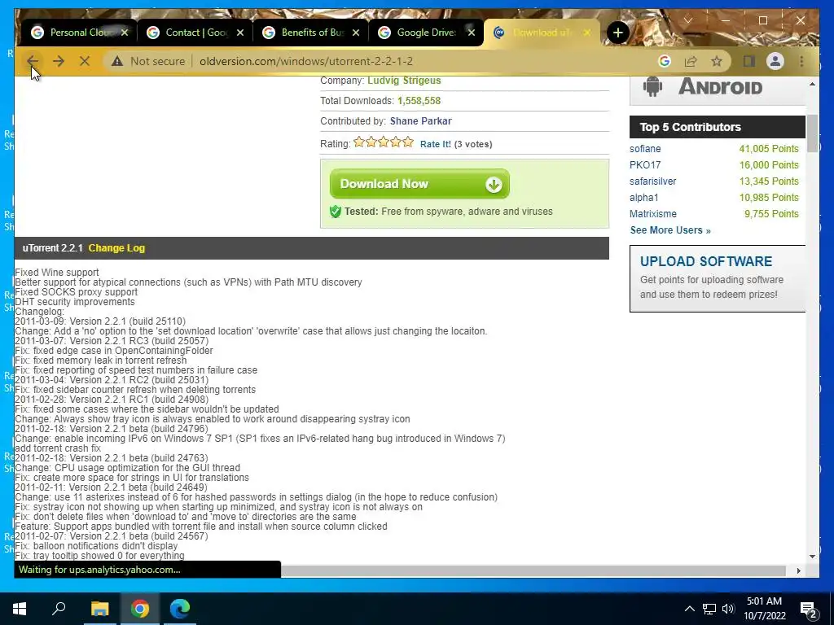The image size is (834, 625).
Task: Click the Rate It! link
Action: [x=436, y=144]
